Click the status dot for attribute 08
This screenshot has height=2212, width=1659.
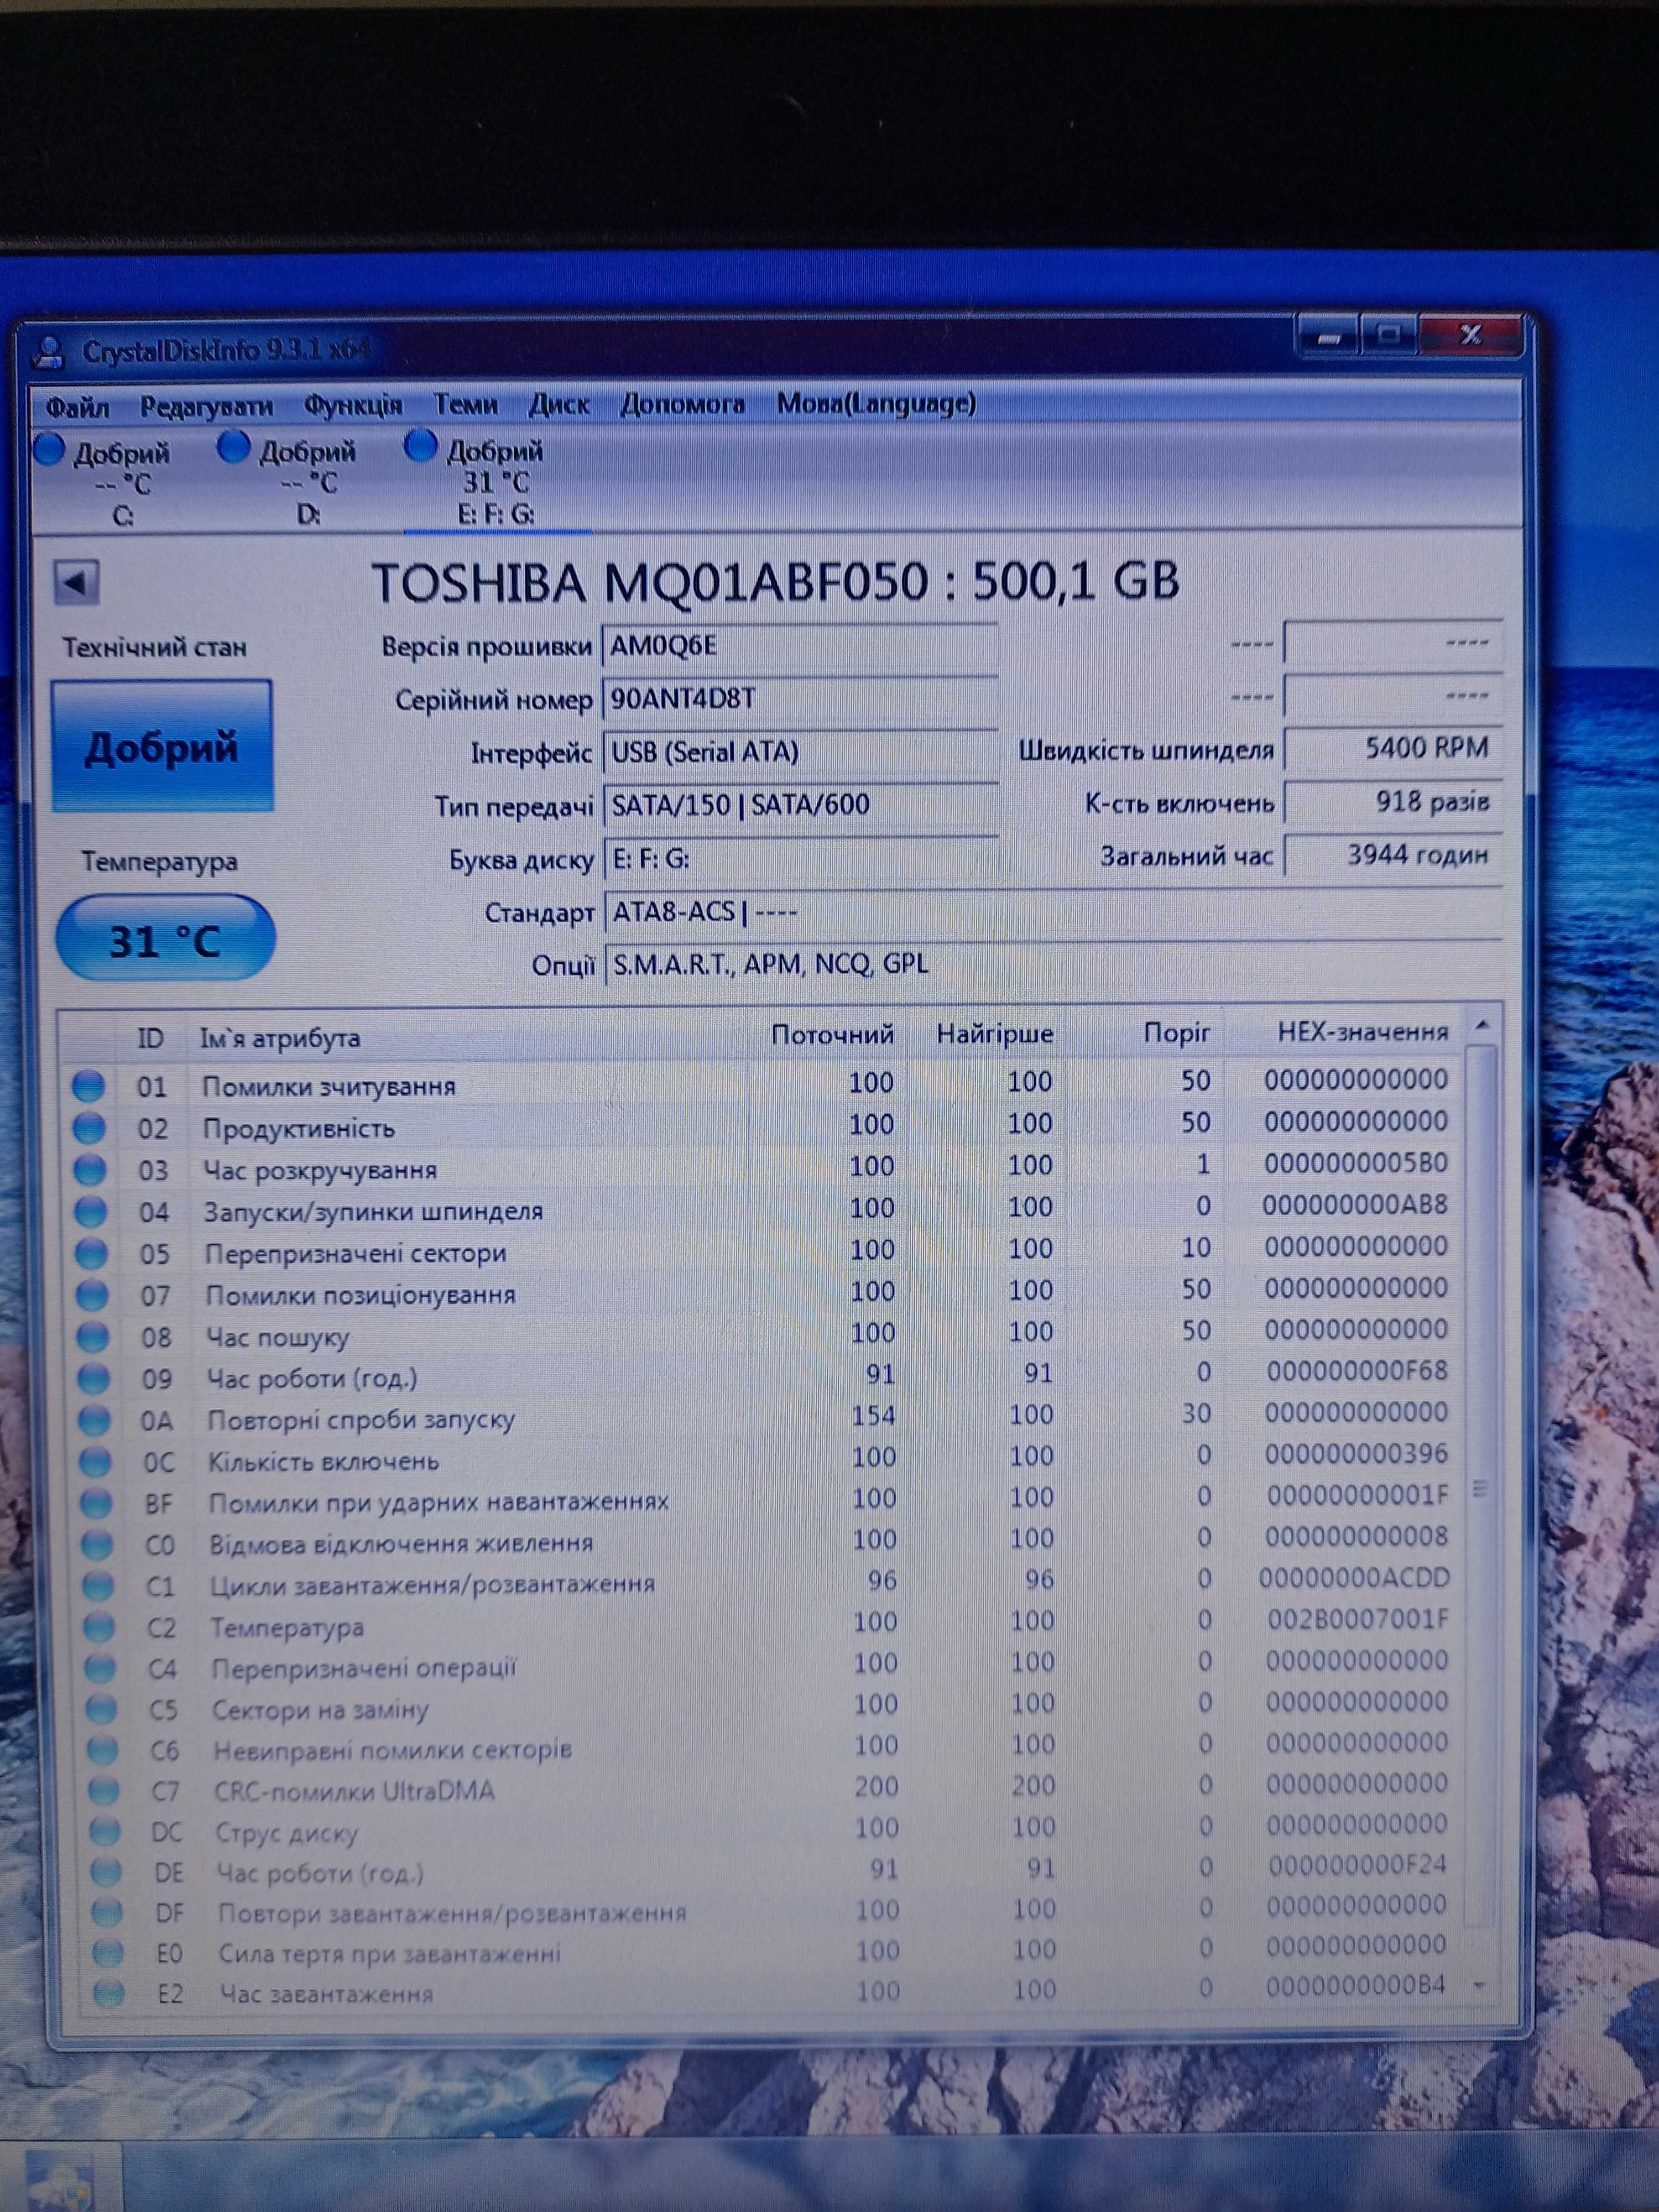coord(93,1337)
